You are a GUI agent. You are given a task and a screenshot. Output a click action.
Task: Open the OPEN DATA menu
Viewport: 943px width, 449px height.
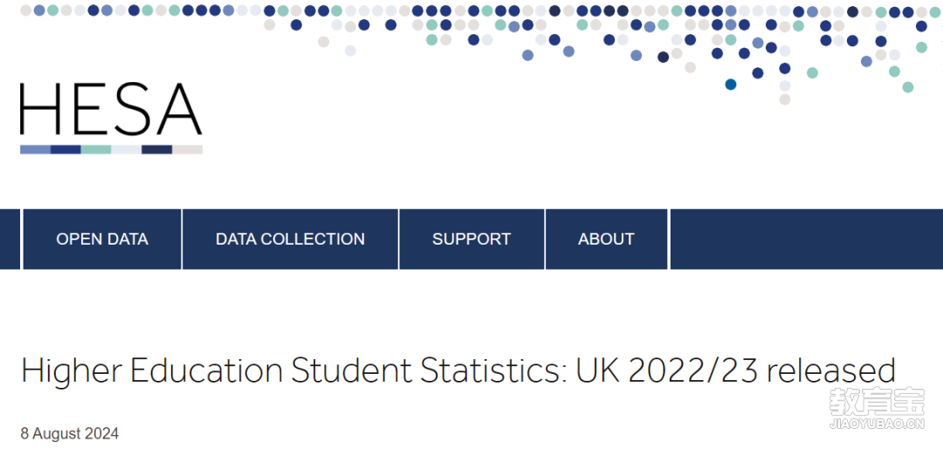point(102,239)
